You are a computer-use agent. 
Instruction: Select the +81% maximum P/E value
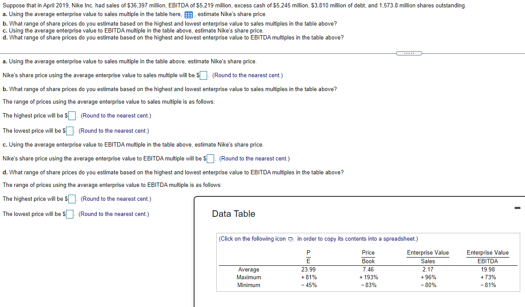[x=308, y=277]
